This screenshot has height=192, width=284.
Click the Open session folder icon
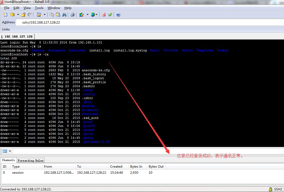[12, 15]
